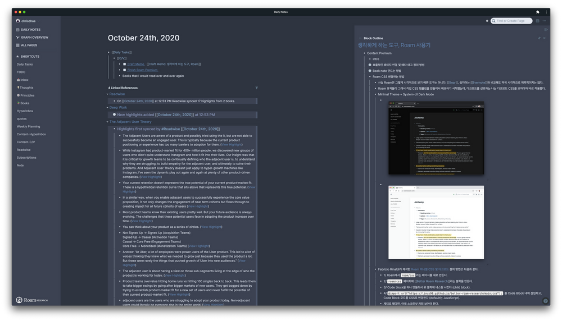Click the Find or Create Page search box
The image size is (562, 321).
pos(511,21)
